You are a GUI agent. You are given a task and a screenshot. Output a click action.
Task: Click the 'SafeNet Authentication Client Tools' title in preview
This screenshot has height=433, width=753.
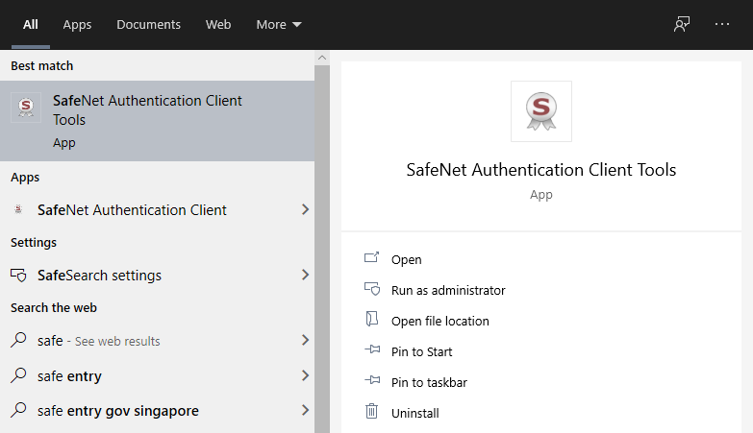[541, 170]
